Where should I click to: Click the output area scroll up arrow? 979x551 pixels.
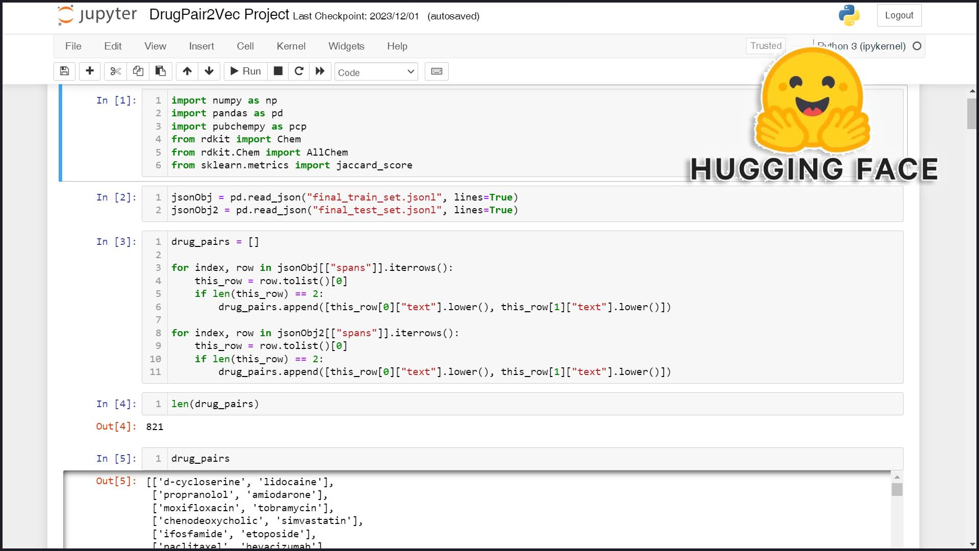pos(897,477)
